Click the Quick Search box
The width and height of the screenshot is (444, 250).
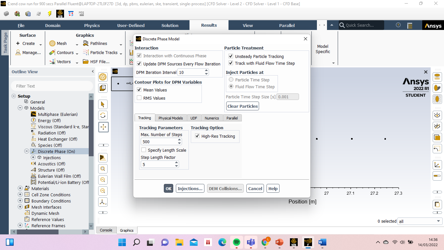(361, 25)
